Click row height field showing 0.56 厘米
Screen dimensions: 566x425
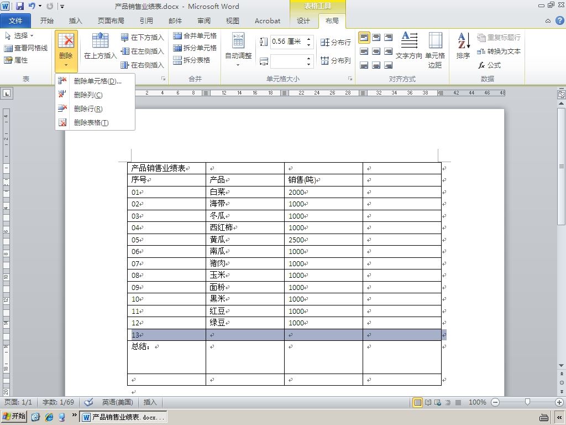pos(287,42)
